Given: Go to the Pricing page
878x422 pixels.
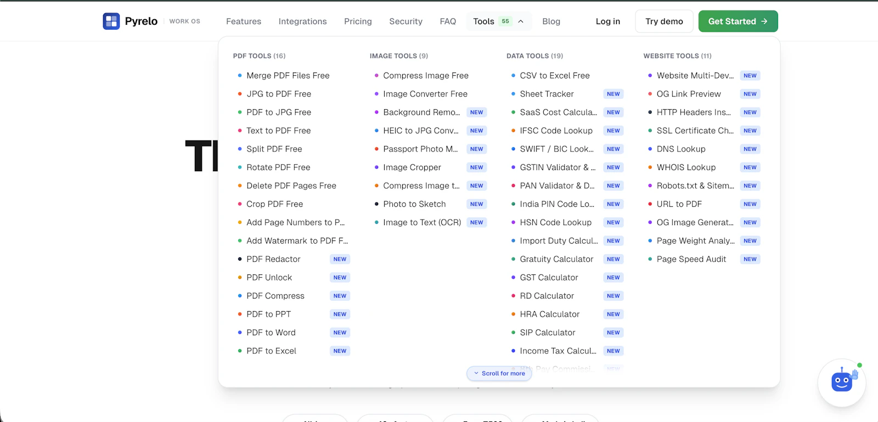Looking at the screenshot, I should [x=358, y=21].
